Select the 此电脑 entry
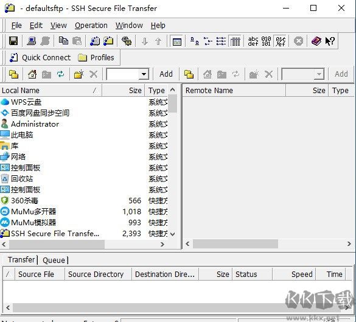This screenshot has width=356, height=322. pyautogui.click(x=17, y=135)
